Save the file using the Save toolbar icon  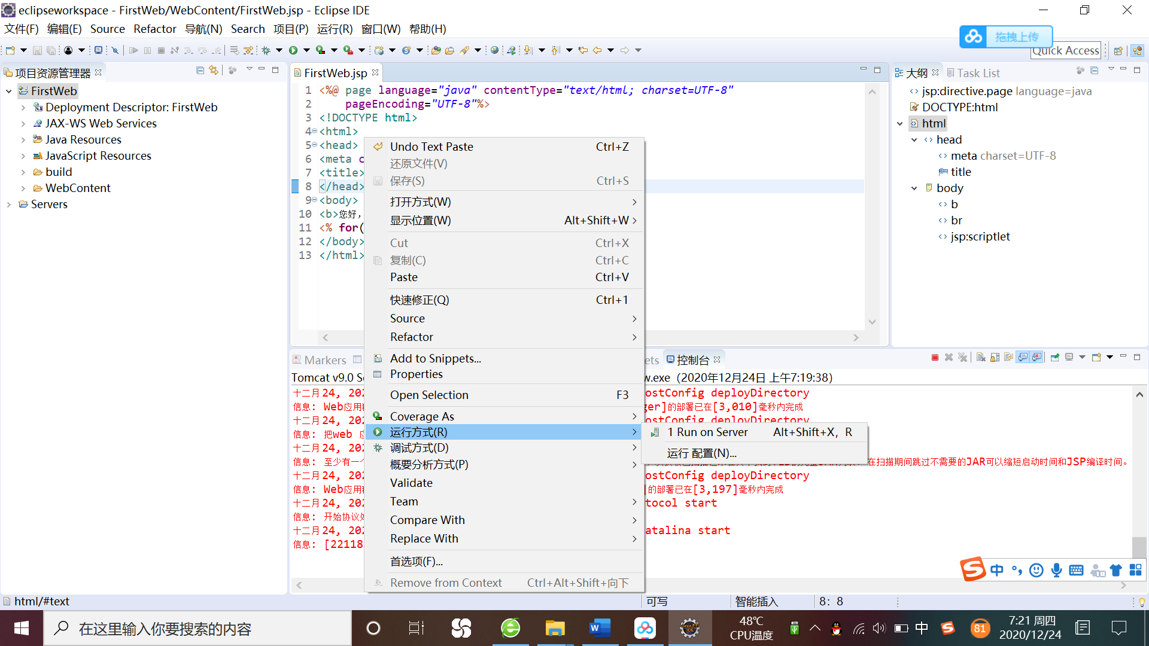click(x=38, y=50)
